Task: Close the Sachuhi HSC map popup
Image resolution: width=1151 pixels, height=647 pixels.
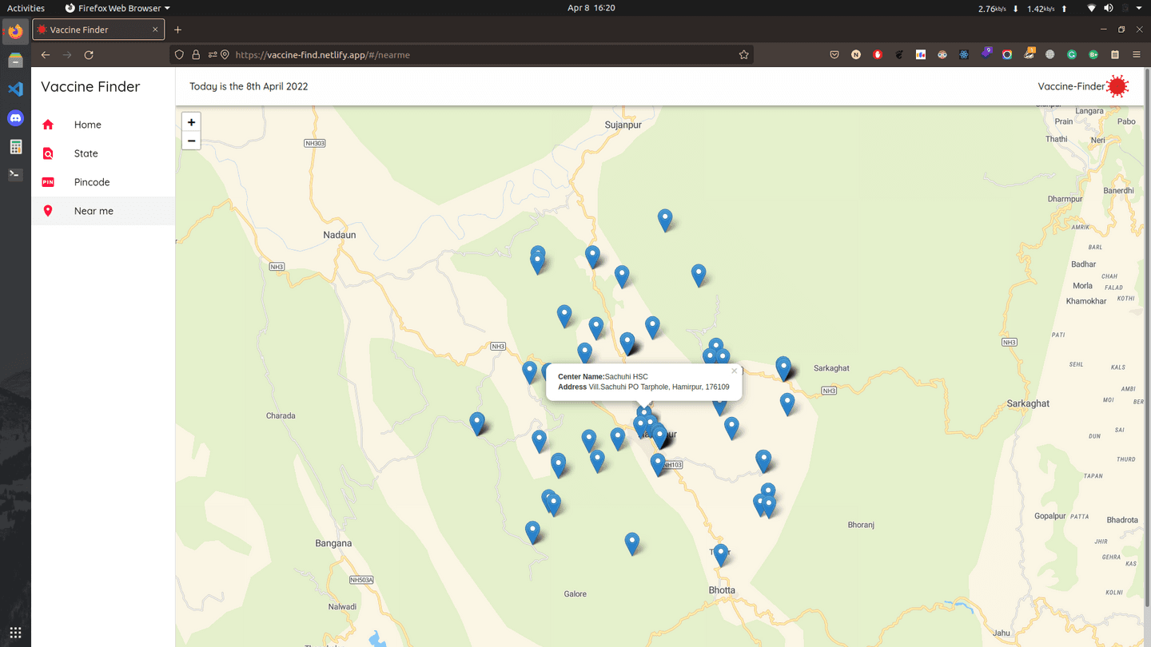Action: click(x=734, y=371)
